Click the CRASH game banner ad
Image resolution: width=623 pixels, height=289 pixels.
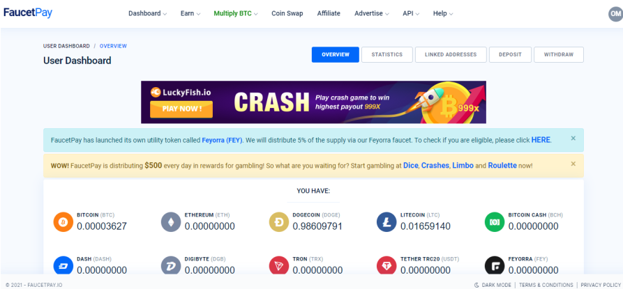click(313, 102)
